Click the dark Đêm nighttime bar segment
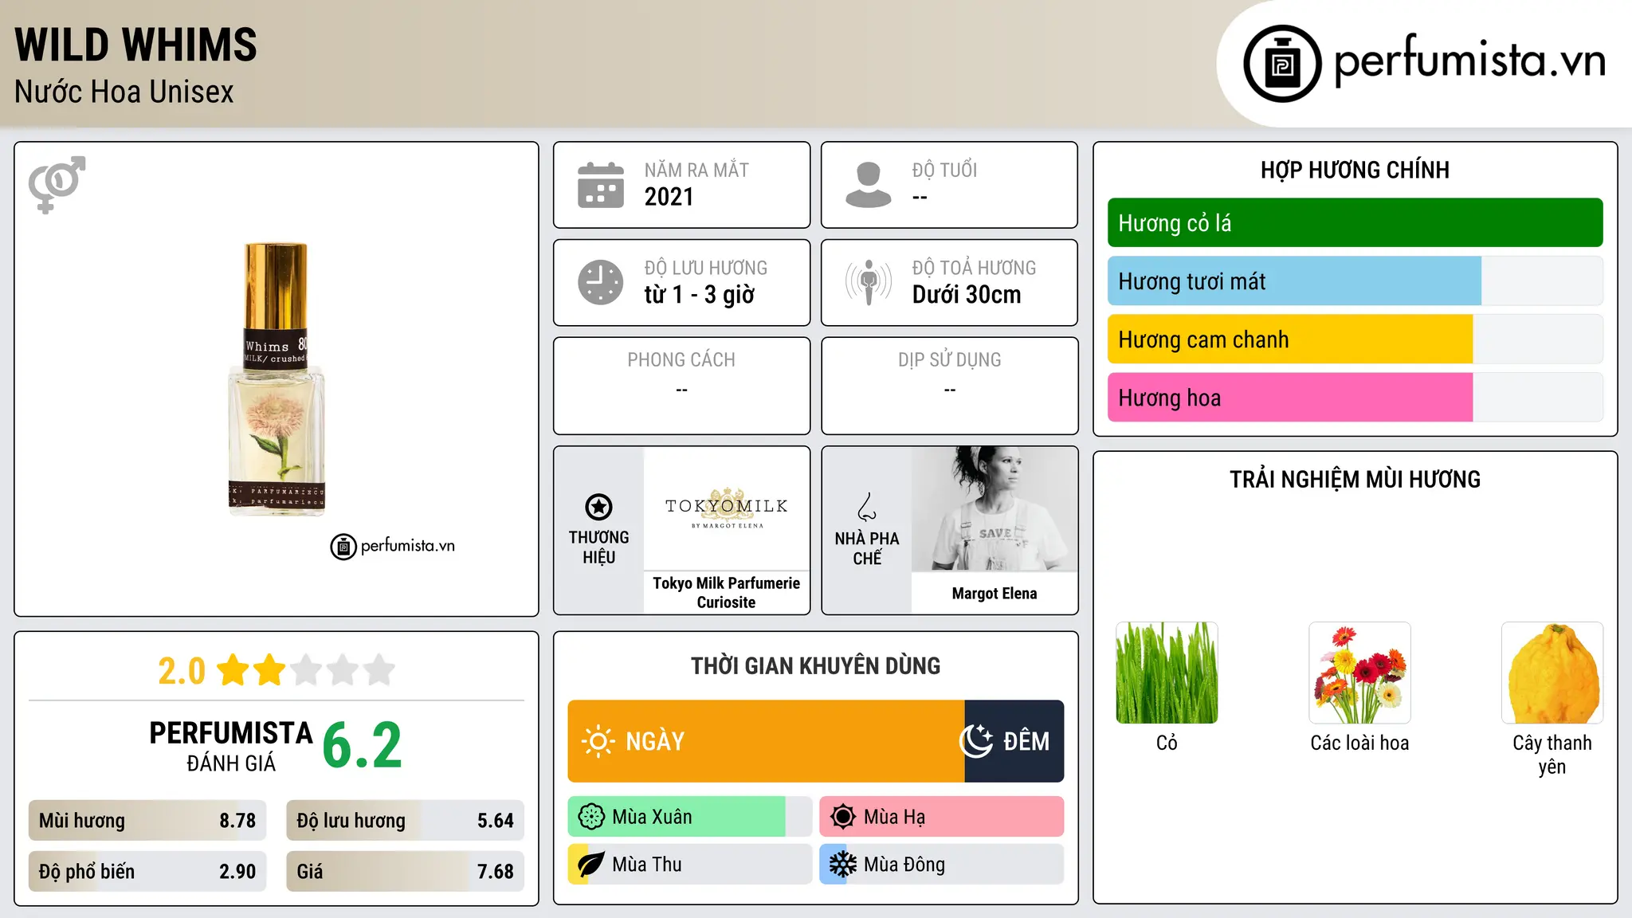The height and width of the screenshot is (918, 1632). pyautogui.click(x=1014, y=741)
